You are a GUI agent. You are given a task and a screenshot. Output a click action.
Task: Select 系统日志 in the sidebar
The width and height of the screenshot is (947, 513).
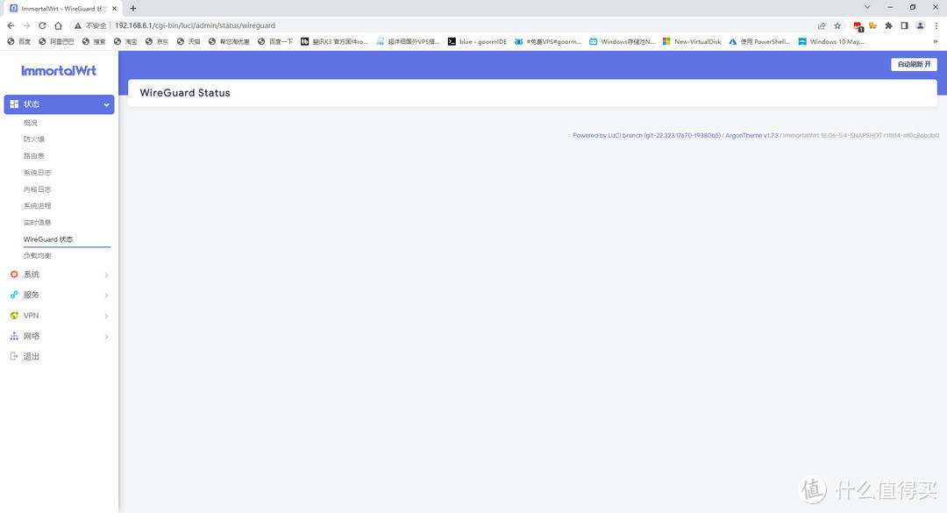[38, 173]
